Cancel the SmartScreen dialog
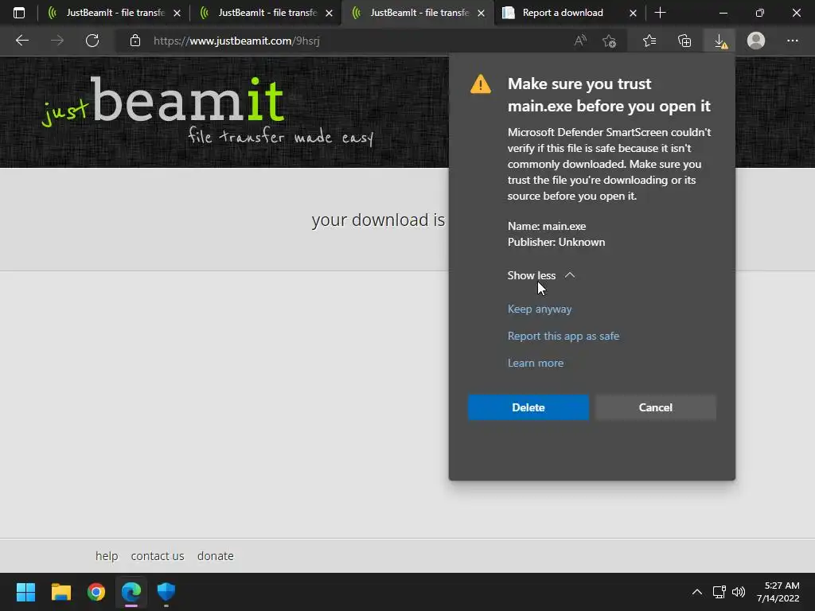Viewport: 815px width, 611px height. click(x=656, y=407)
